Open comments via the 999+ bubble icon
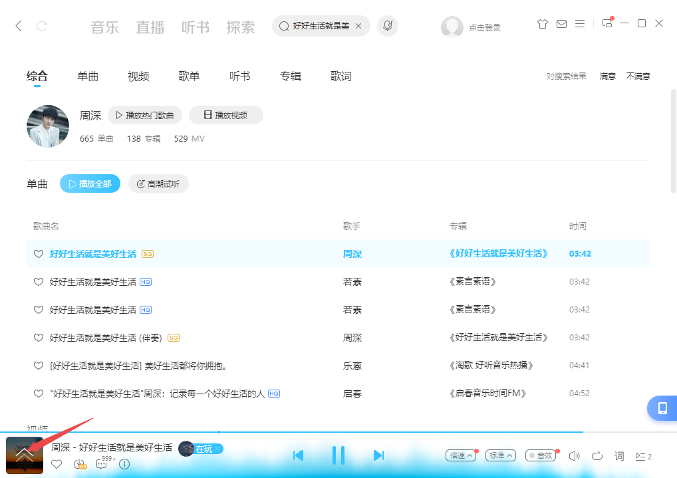 [102, 464]
